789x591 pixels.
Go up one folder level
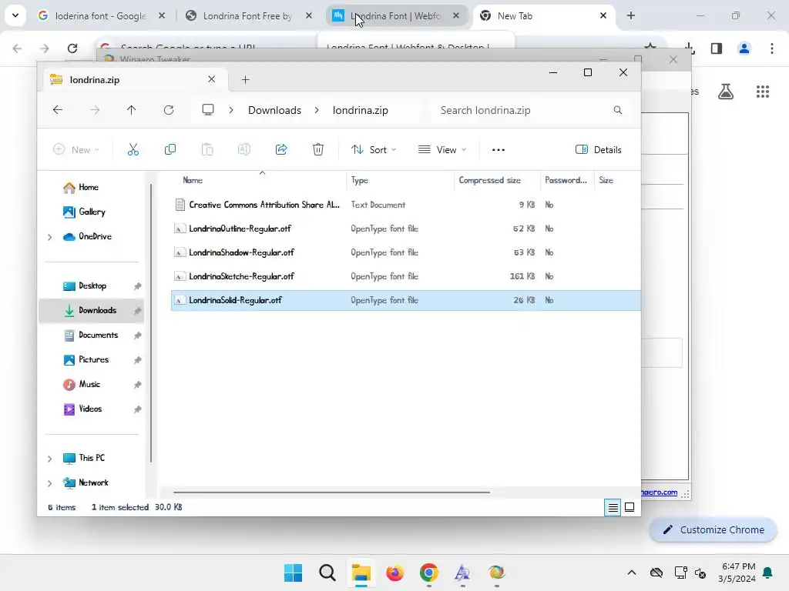click(x=131, y=110)
